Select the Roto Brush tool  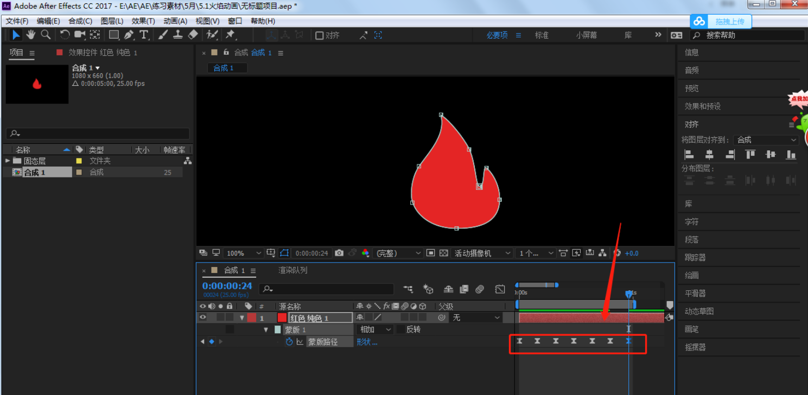[212, 35]
